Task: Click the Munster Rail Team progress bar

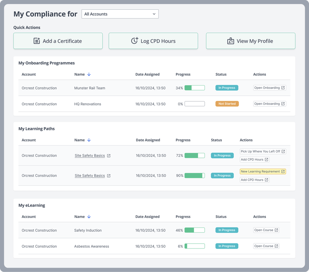Action: point(195,88)
